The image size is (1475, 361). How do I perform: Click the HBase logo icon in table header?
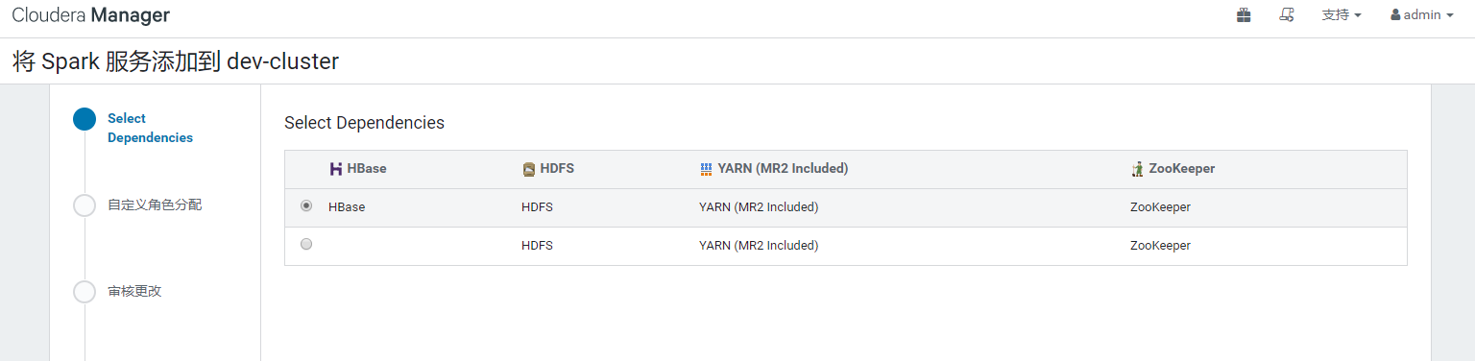(x=336, y=169)
